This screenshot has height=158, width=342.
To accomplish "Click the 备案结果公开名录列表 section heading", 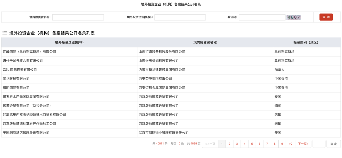I will (52, 33).
